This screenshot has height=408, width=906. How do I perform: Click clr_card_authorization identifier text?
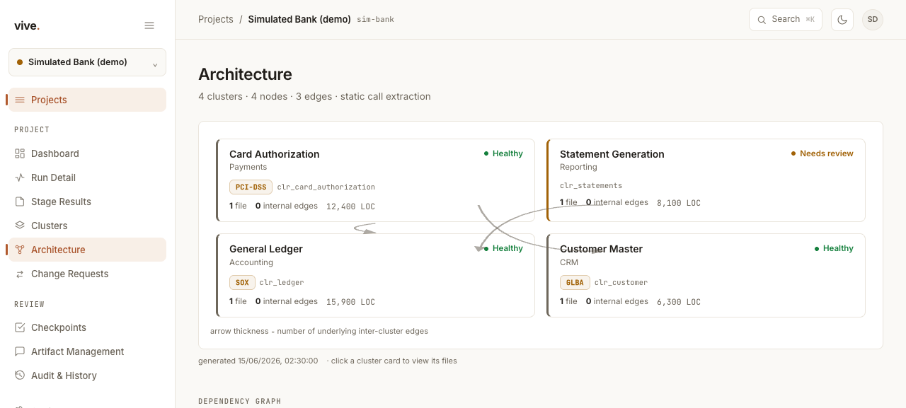tap(326, 187)
